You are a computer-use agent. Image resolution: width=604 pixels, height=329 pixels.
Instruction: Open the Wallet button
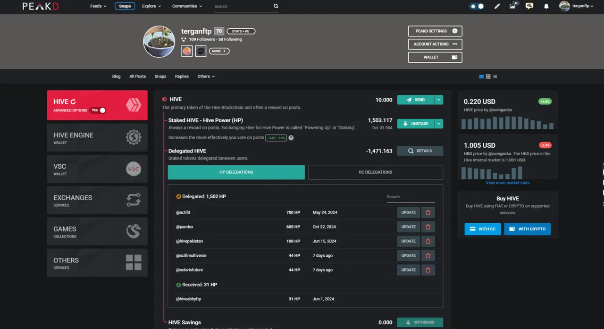(435, 57)
